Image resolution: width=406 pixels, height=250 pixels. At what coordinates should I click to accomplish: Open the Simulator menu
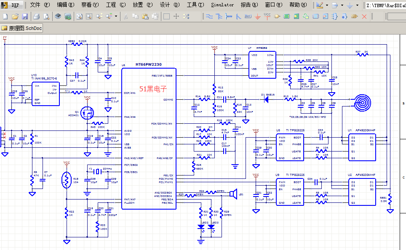pyautogui.click(x=222, y=5)
